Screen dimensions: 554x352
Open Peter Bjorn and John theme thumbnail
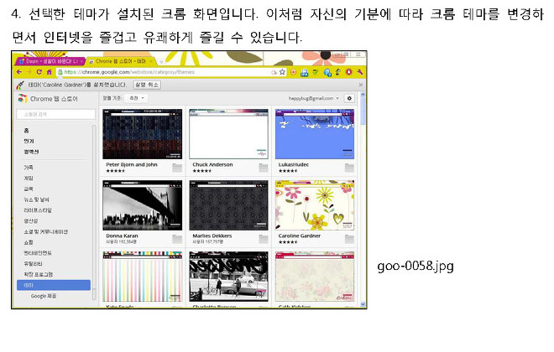143,134
